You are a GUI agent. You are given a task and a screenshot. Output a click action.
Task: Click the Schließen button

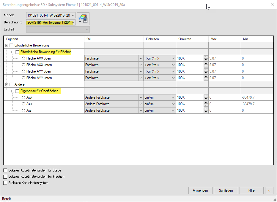coord(226,190)
